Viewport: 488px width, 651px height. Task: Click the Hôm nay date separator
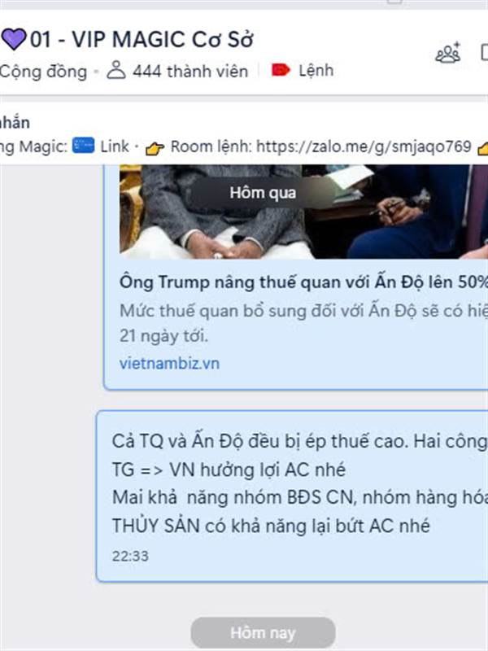tap(263, 633)
